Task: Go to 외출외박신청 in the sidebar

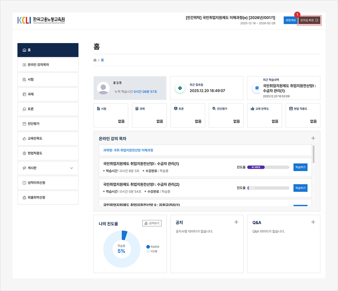Action: pyautogui.click(x=48, y=198)
